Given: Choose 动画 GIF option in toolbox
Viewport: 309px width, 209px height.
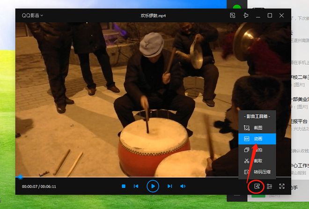Looking at the screenshot, I should point(257,139).
